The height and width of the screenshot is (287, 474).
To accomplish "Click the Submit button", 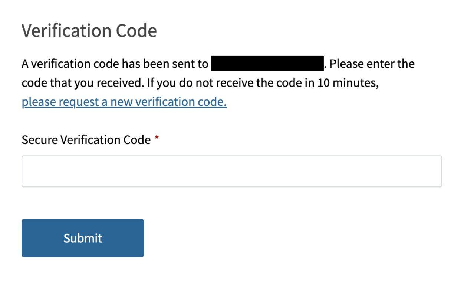I will point(83,238).
